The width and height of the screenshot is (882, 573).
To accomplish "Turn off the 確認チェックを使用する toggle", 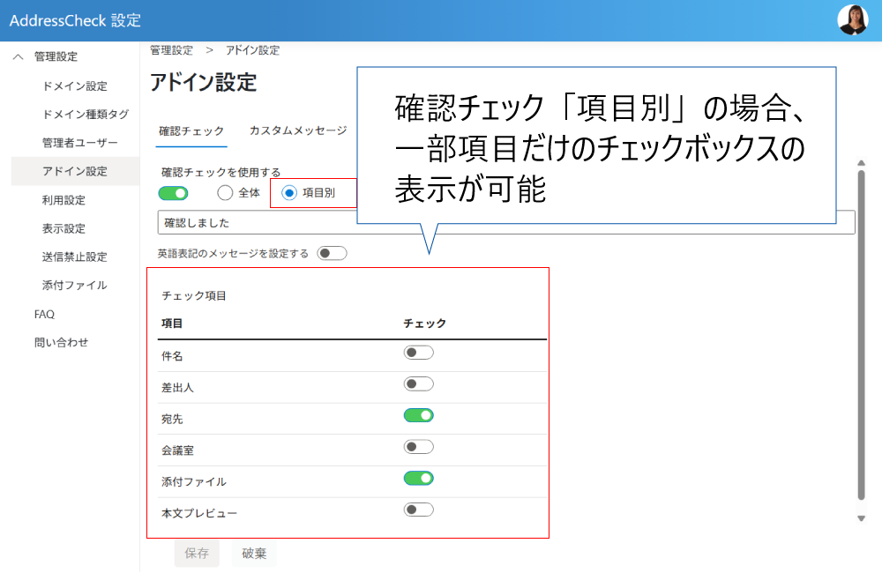I will (173, 193).
